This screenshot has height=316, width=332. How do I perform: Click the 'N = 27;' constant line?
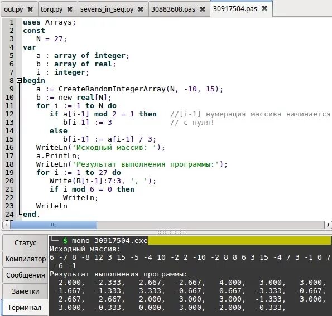[51, 39]
